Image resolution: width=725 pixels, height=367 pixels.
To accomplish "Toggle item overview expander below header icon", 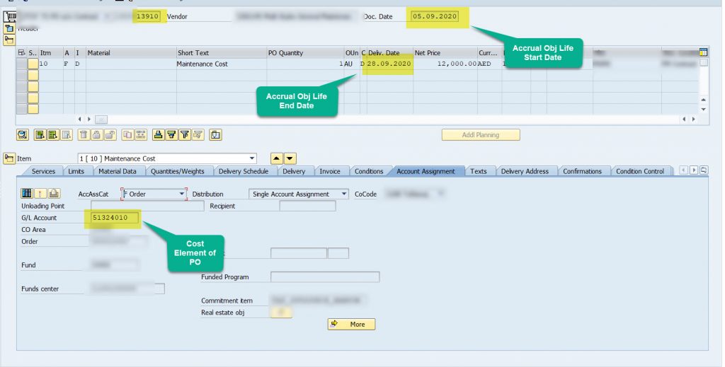I will [x=9, y=40].
